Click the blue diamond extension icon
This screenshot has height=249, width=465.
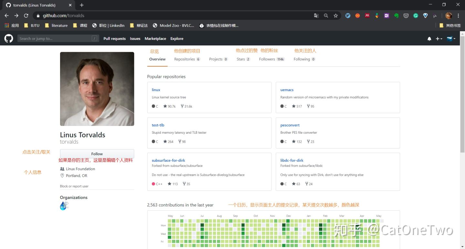425,15
